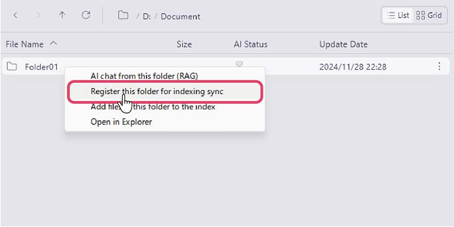Image resolution: width=454 pixels, height=227 pixels.
Task: Click the D: drive in breadcrumb path
Action: [146, 16]
